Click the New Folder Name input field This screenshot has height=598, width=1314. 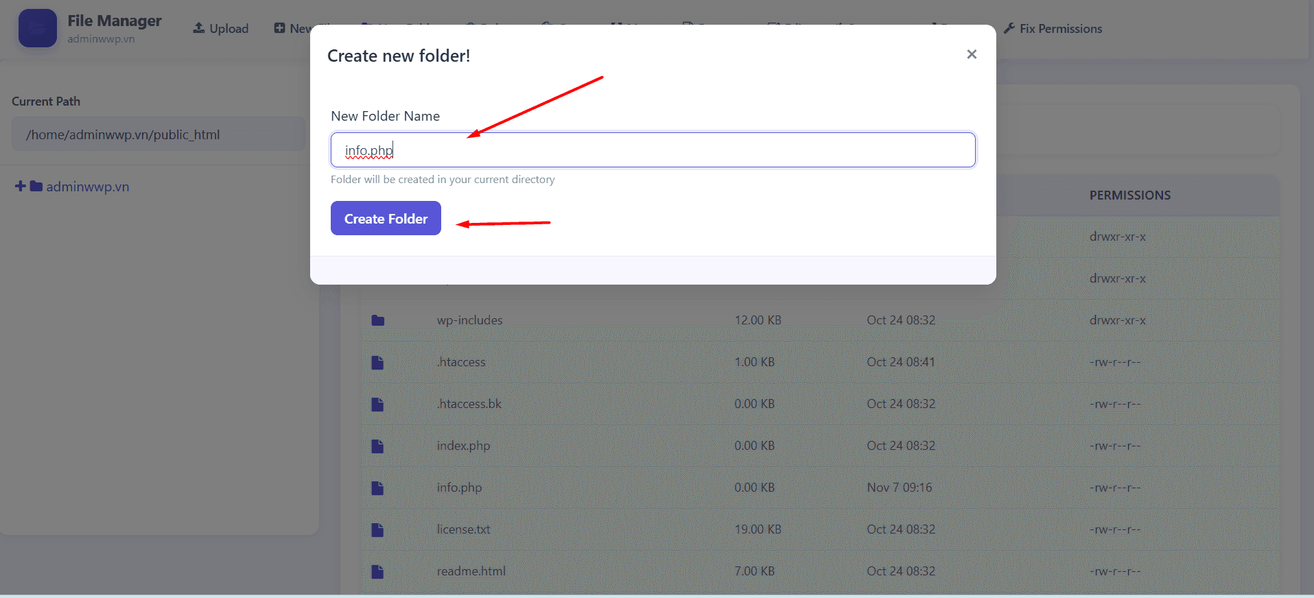pyautogui.click(x=652, y=150)
